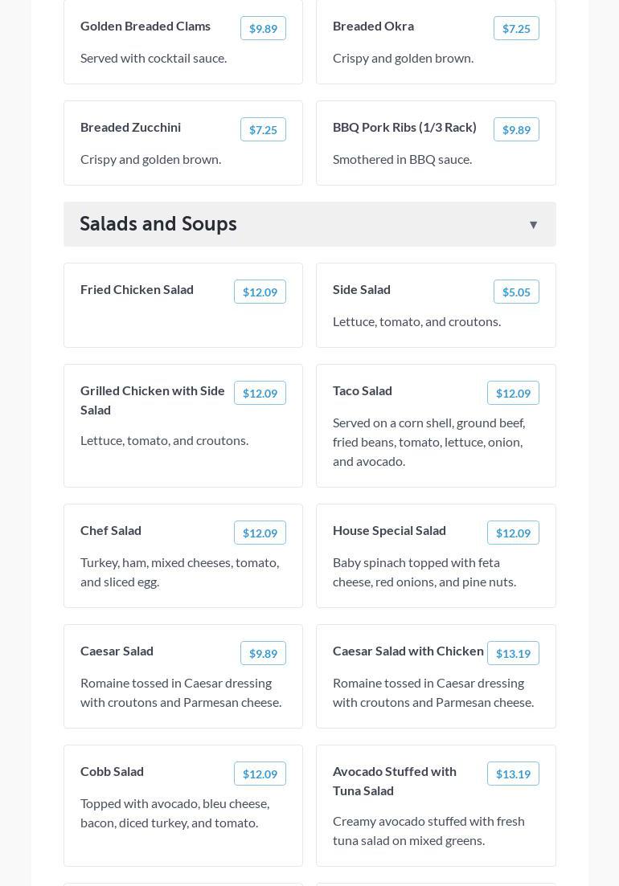Viewport: 619px width, 886px height.
Task: Select Grilled Chicken with Side Salad title
Action: pos(153,400)
